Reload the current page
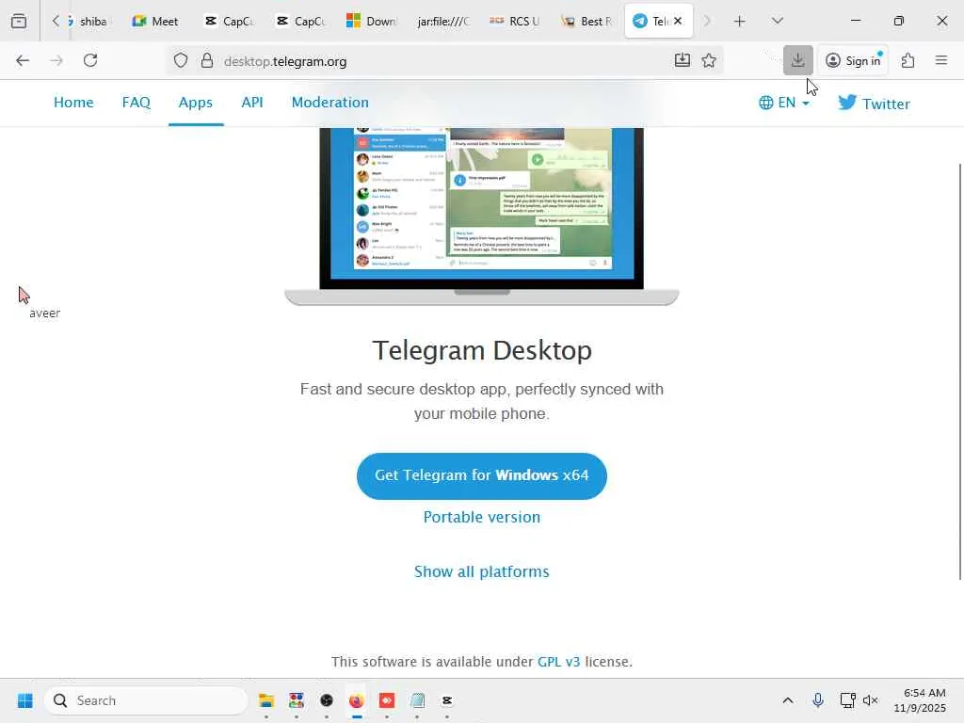 90,60
